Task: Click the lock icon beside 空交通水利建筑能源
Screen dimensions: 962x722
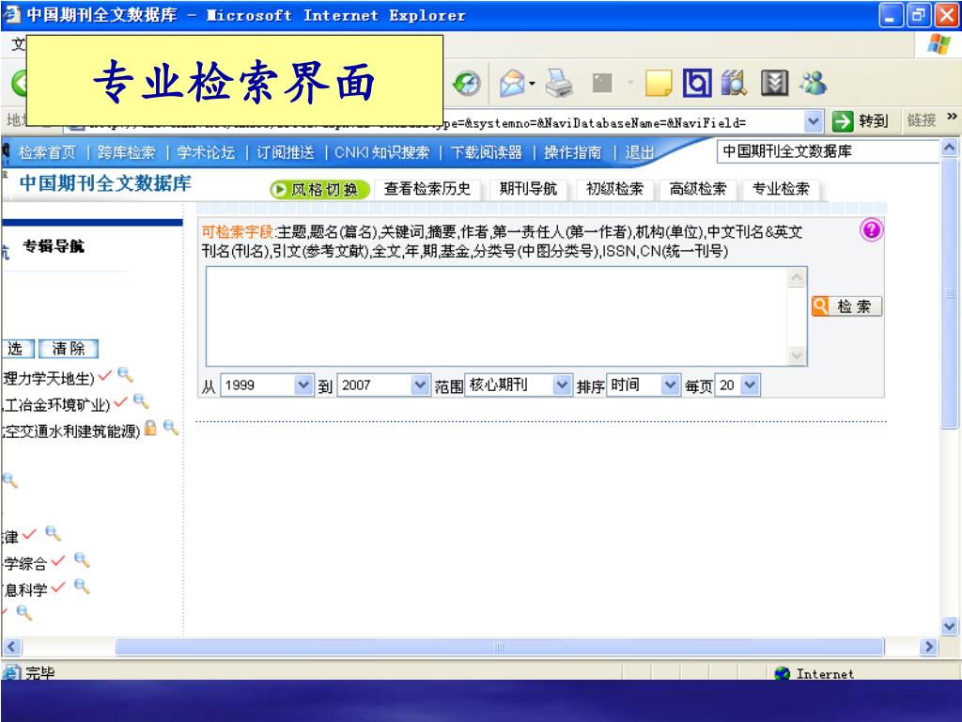Action: 151,428
